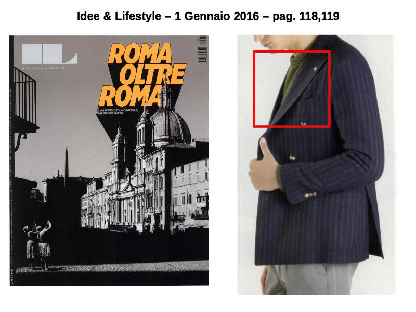Click the barcode on the magazine cover
This screenshot has height=312, width=416.
(202, 49)
